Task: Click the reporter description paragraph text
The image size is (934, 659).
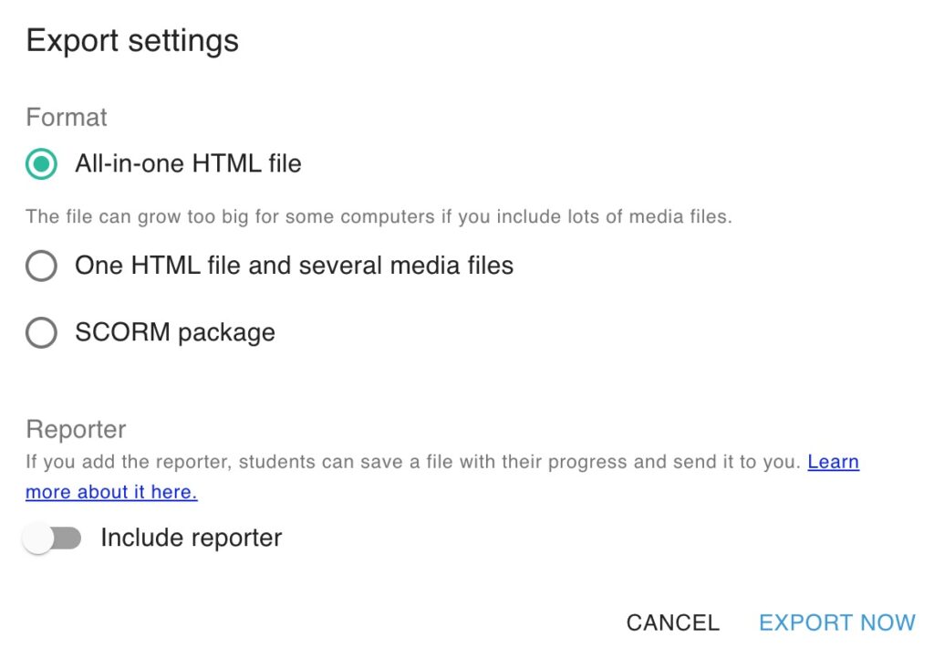Action: pos(413,462)
